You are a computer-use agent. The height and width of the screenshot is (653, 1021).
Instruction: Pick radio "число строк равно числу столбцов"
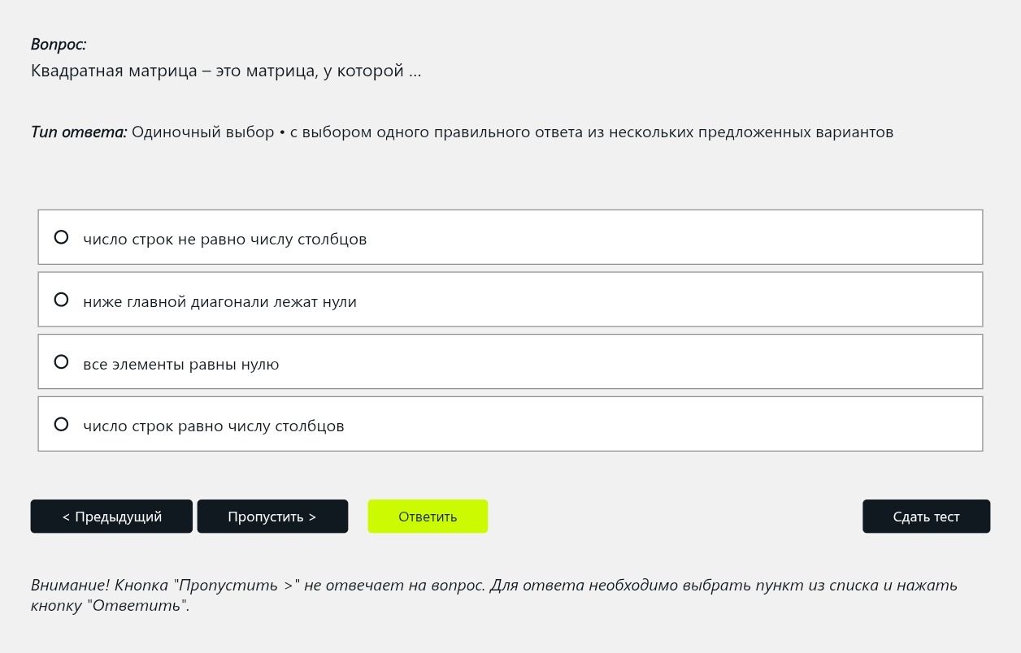61,424
